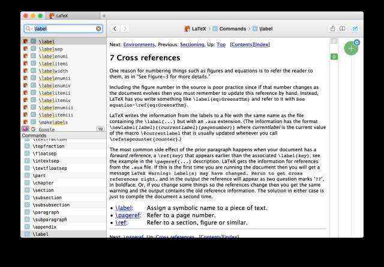Follow the \pageref link in the bullet list
This screenshot has width=384, height=267.
click(127, 215)
